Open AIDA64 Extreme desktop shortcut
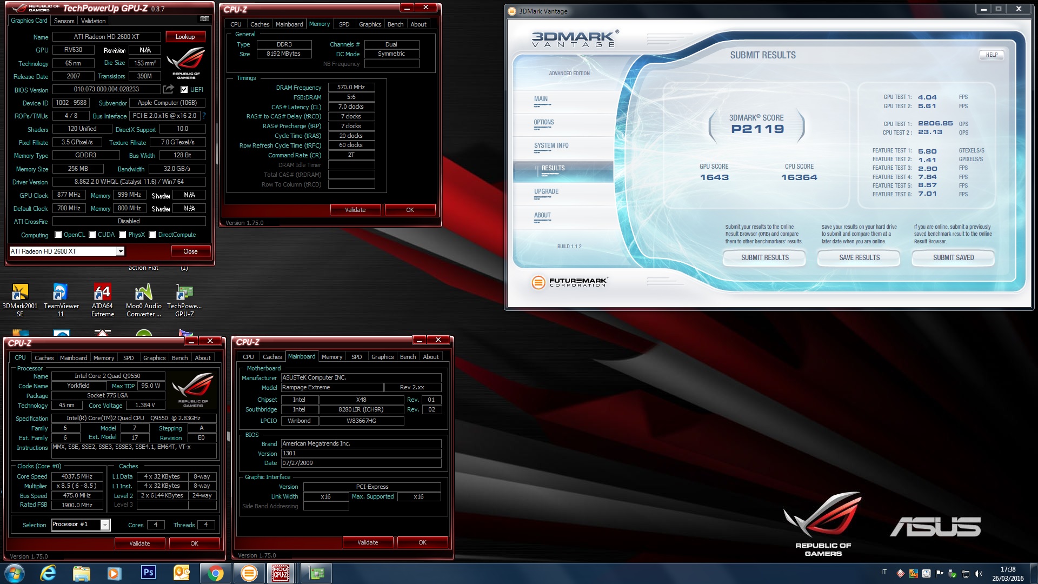The height and width of the screenshot is (584, 1038). [x=103, y=300]
